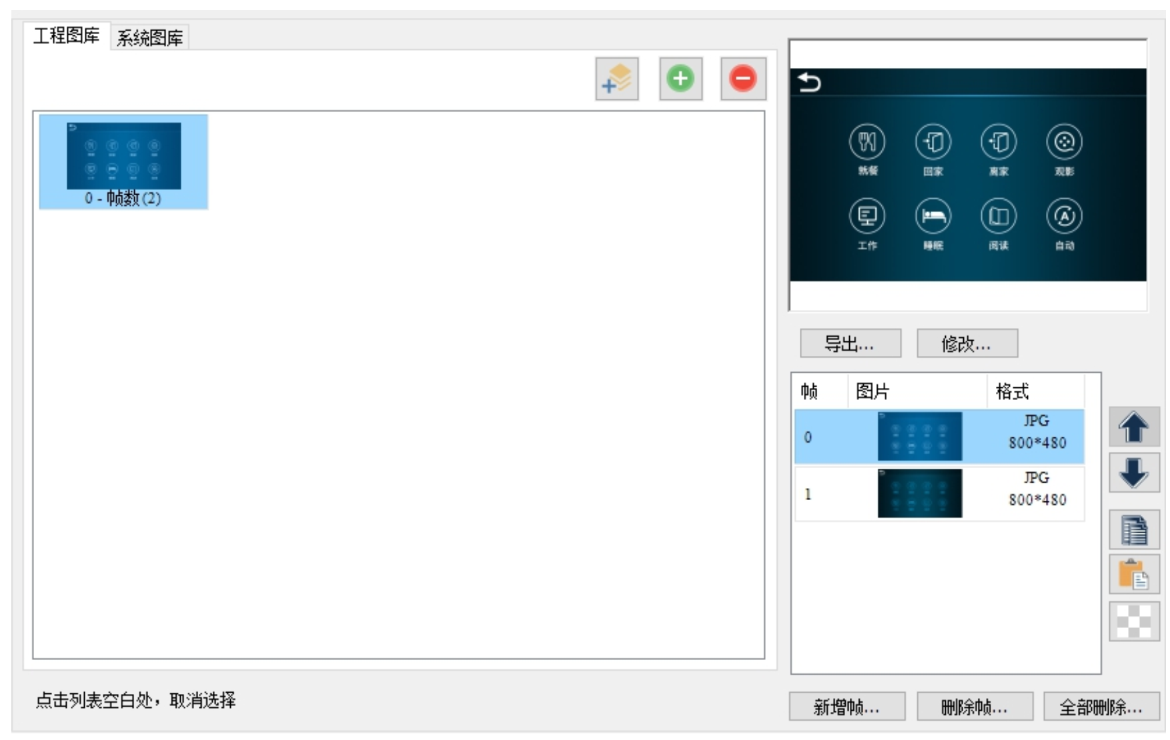
Task: Click the 修改... modify button
Action: click(967, 343)
